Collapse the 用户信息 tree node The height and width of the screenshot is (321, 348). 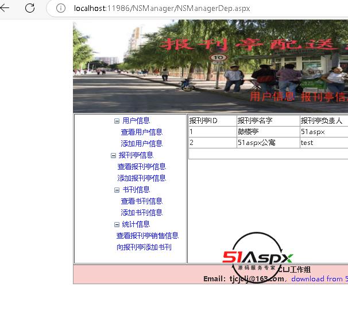coord(117,121)
